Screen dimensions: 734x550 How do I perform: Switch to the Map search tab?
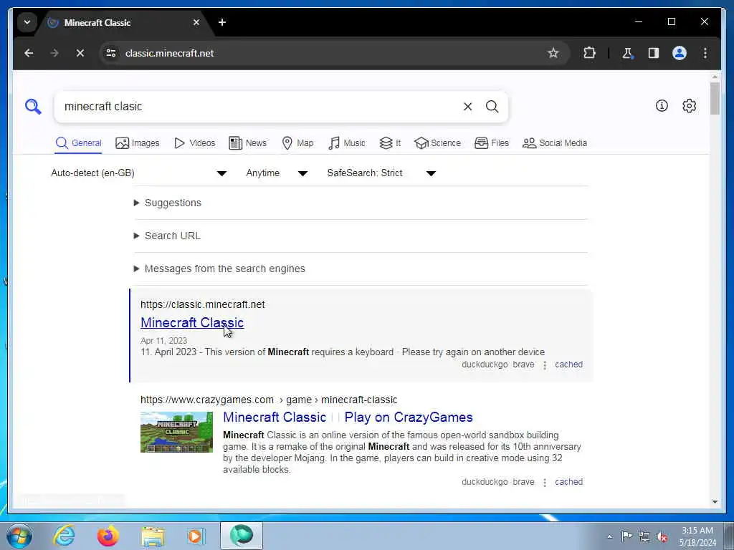[x=297, y=143]
